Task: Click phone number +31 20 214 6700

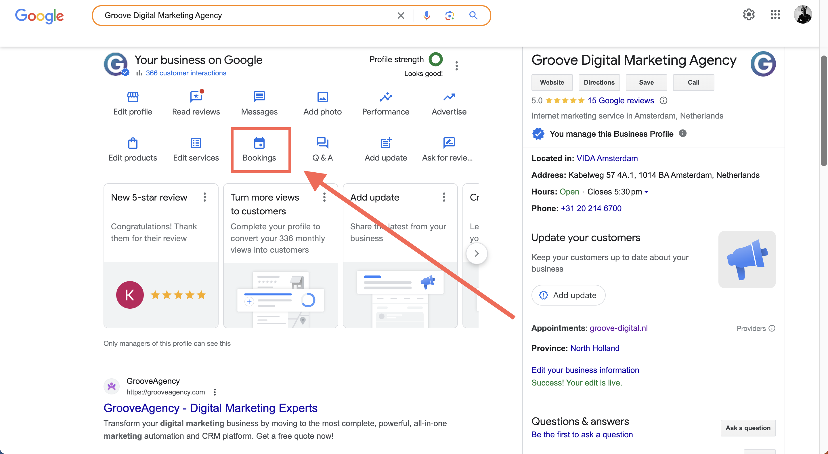Action: (x=591, y=208)
